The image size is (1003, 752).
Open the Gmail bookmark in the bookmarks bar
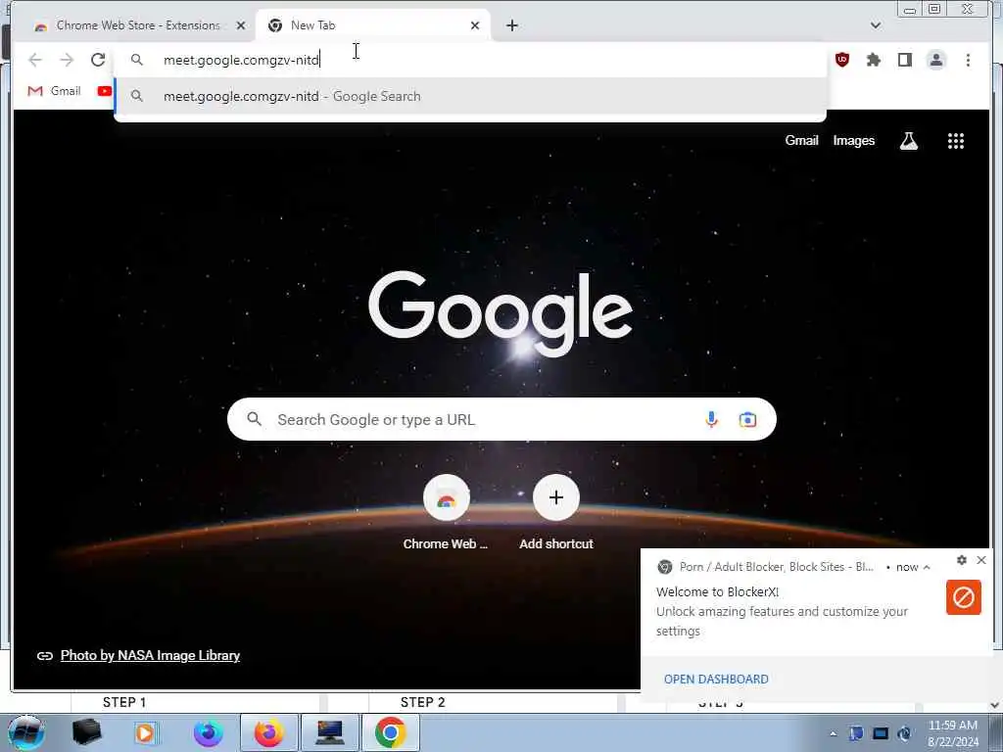click(x=55, y=91)
